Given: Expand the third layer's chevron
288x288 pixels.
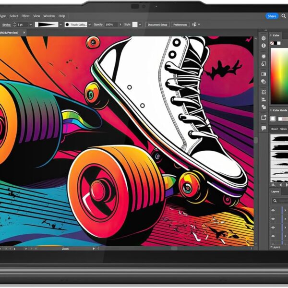Looking at the screenshot, I should coord(285,228).
